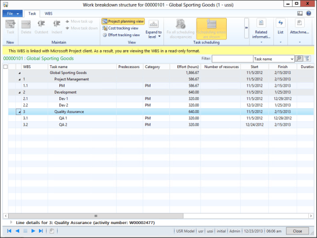Check the select-all rows checkbox
Screen dimensions: 317x238
5,67
